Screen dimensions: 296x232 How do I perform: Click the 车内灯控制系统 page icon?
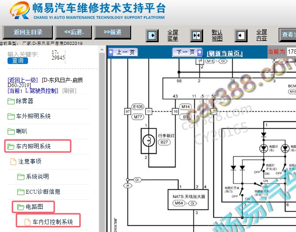coord(28,222)
